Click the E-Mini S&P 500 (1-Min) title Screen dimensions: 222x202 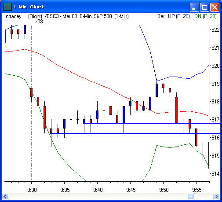(104, 16)
